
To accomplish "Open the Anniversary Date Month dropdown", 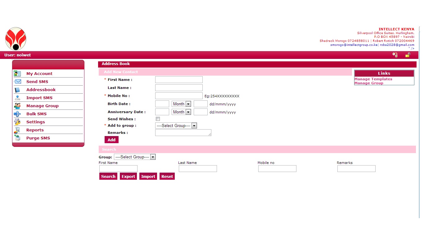I will point(181,112).
